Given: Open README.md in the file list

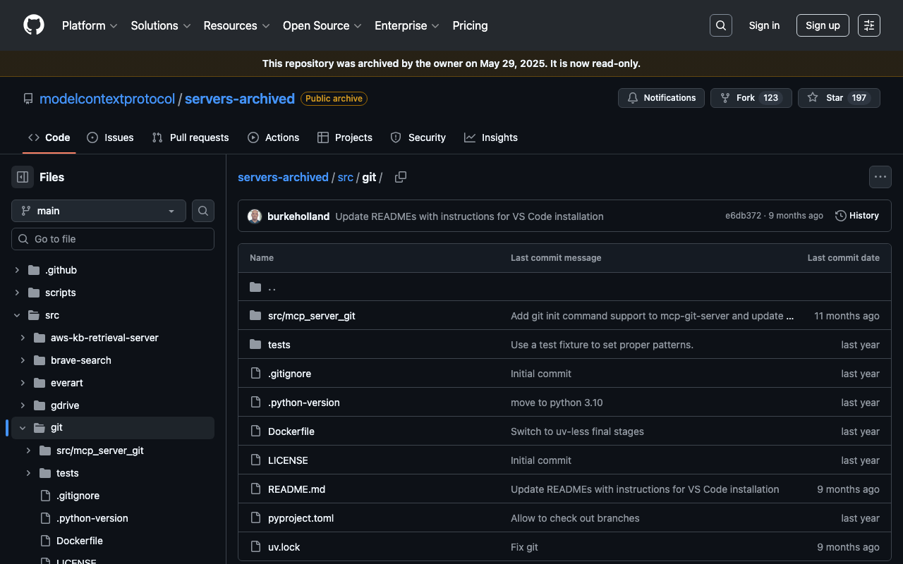Looking at the screenshot, I should tap(296, 489).
